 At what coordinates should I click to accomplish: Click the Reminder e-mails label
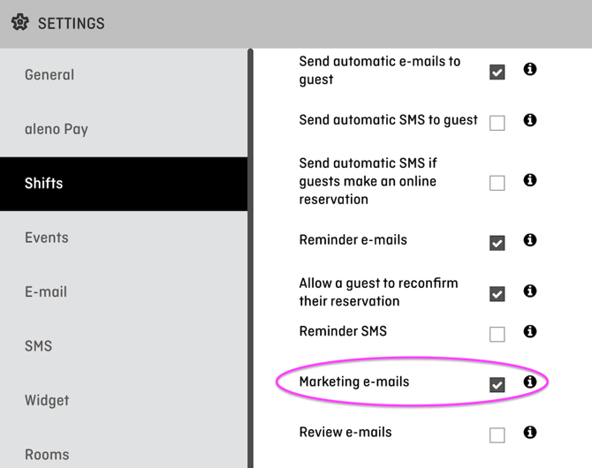click(x=353, y=239)
